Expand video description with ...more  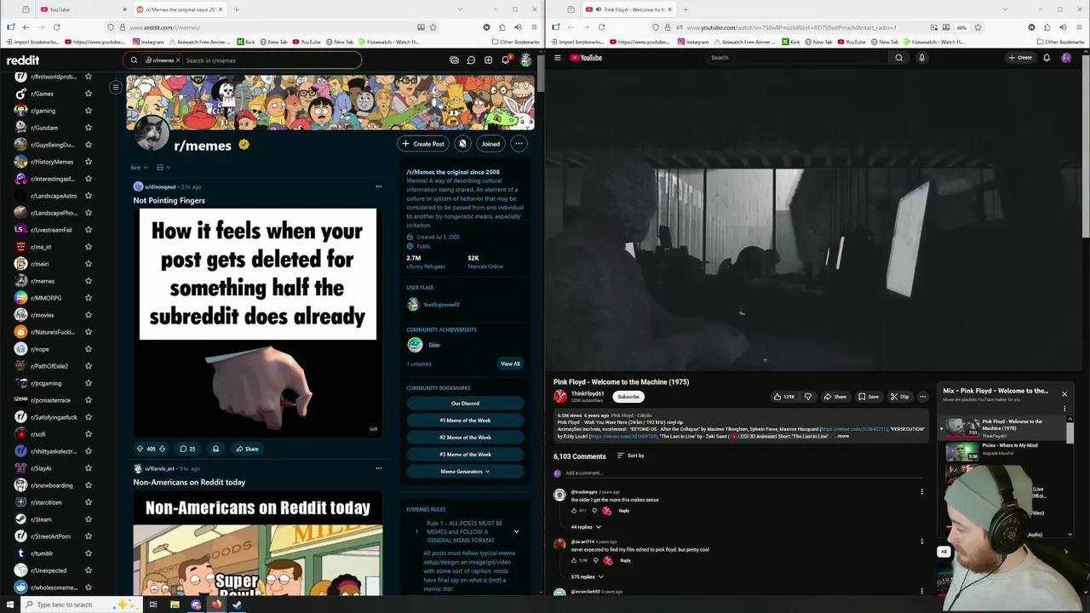tap(842, 436)
